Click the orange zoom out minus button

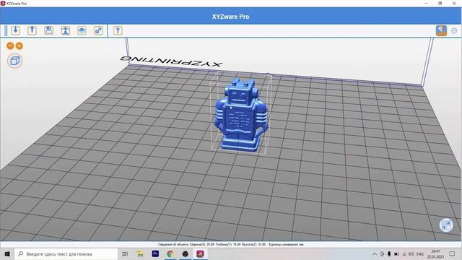[10, 45]
